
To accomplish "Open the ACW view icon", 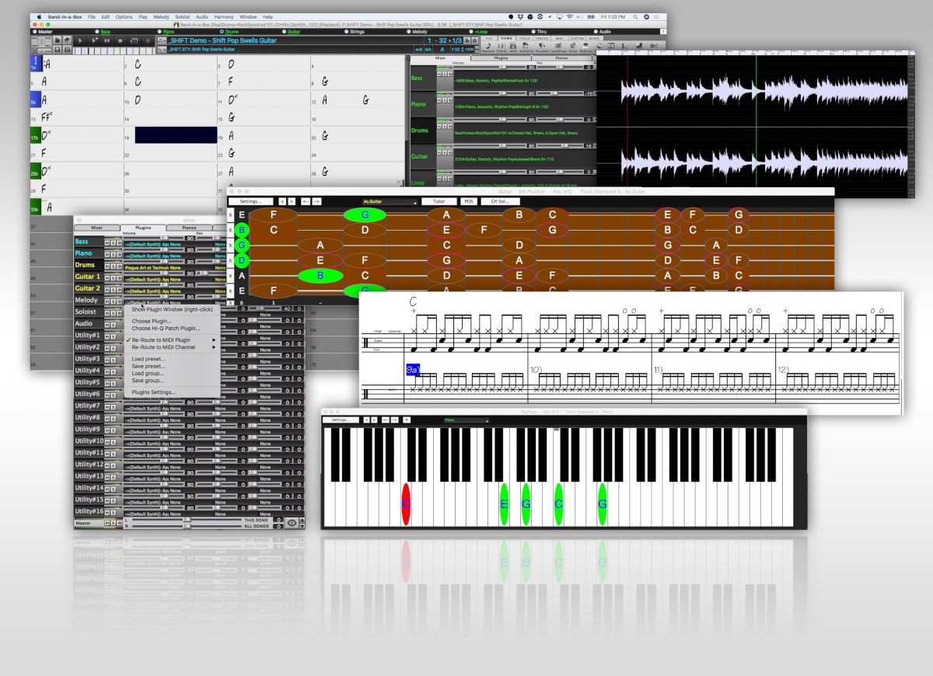I will click(513, 49).
